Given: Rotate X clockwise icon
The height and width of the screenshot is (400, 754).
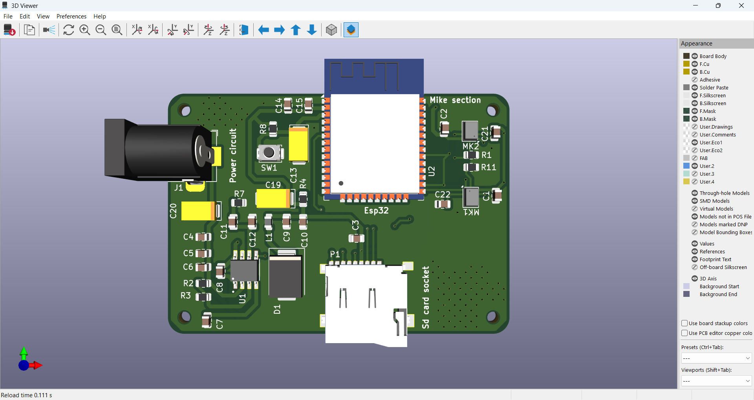Looking at the screenshot, I should click(137, 30).
